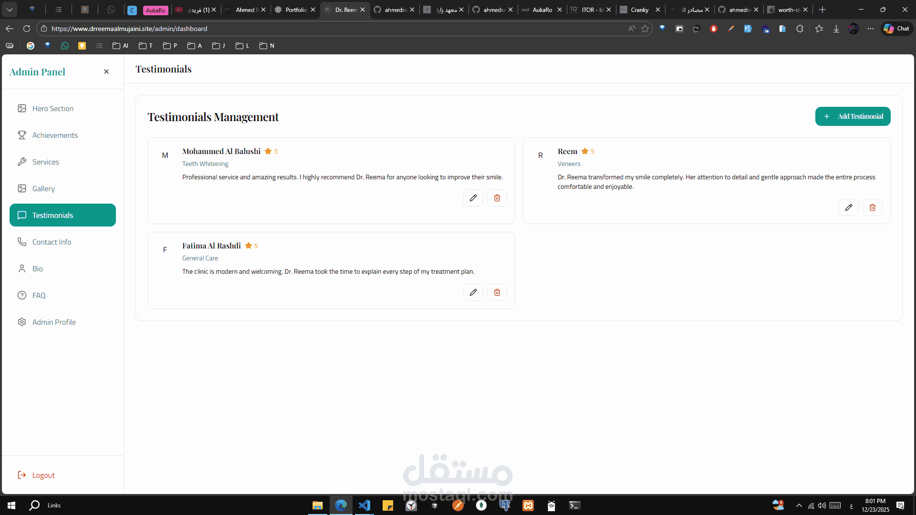Screen dimensions: 916x515
Task: Edit Reem's Veneers testimonial
Action: [848, 207]
